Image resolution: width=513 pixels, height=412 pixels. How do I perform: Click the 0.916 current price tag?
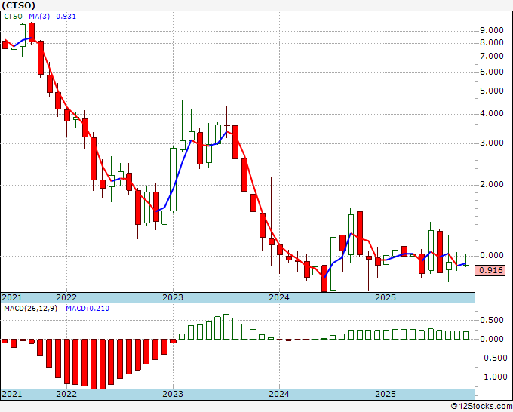click(x=490, y=270)
